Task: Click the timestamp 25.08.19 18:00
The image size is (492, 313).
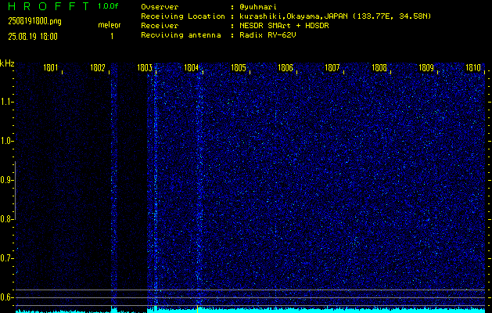Action: pyautogui.click(x=33, y=37)
